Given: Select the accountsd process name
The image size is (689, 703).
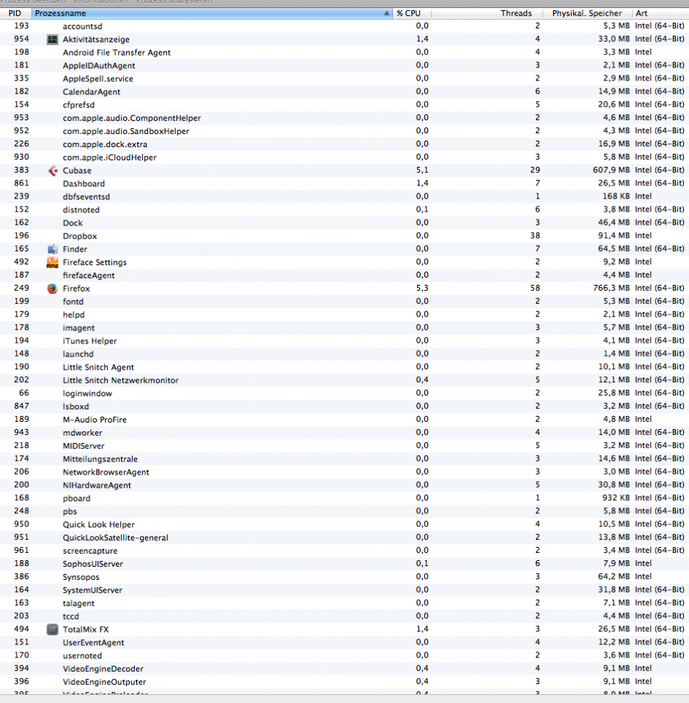Looking at the screenshot, I should [83, 26].
